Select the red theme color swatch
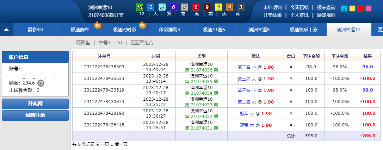383x150 pixels. [360, 8]
